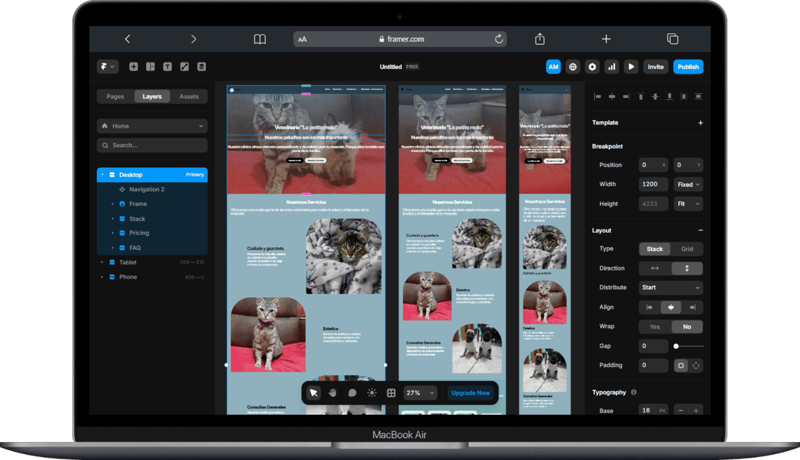Choose horizontal direction for layout
Viewport: 800px width, 460px height.
655,268
